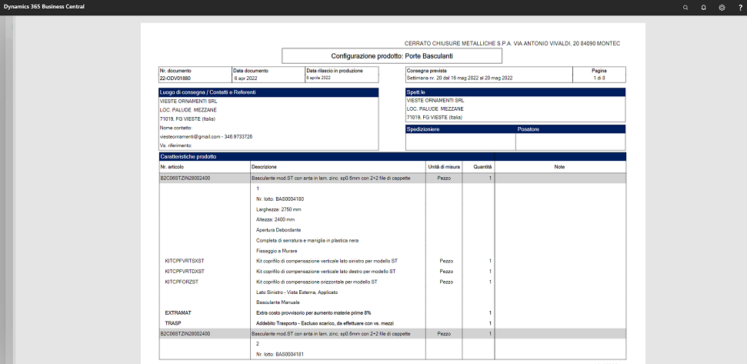Open the notifications bell icon
747x364 pixels.
tap(704, 8)
